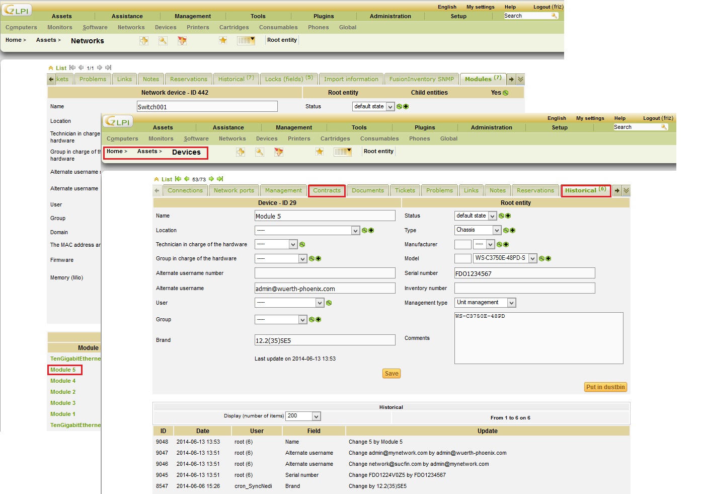Click the Name field Switch001 in Networks window
Viewport: 701px width, 494px height.
click(207, 107)
